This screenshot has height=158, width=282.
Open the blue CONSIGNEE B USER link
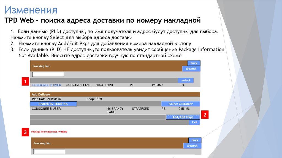point(47,85)
